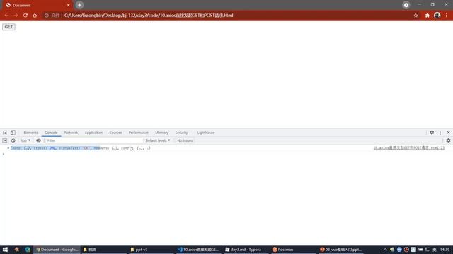Open the browser home page
This screenshot has height=254, width=453.
pos(35,16)
